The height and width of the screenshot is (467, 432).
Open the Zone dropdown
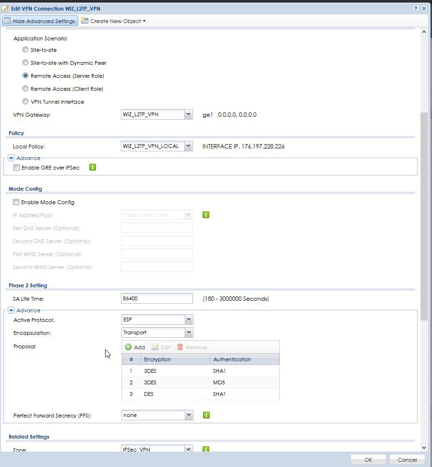[188, 449]
